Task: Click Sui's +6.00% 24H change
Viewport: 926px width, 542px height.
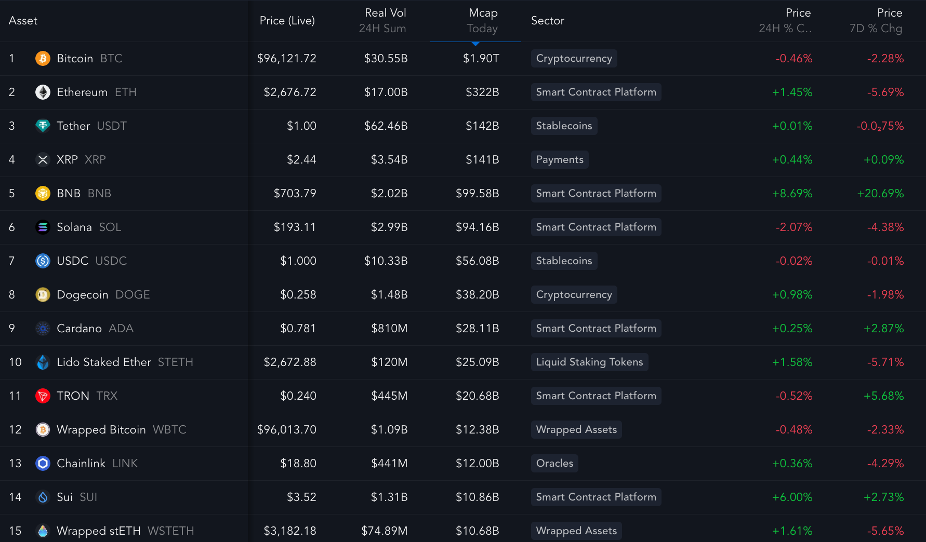Action: (792, 497)
